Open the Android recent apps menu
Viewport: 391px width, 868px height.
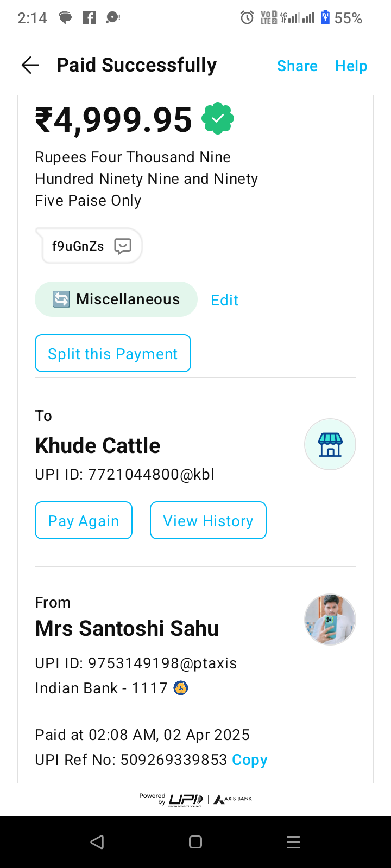(293, 842)
